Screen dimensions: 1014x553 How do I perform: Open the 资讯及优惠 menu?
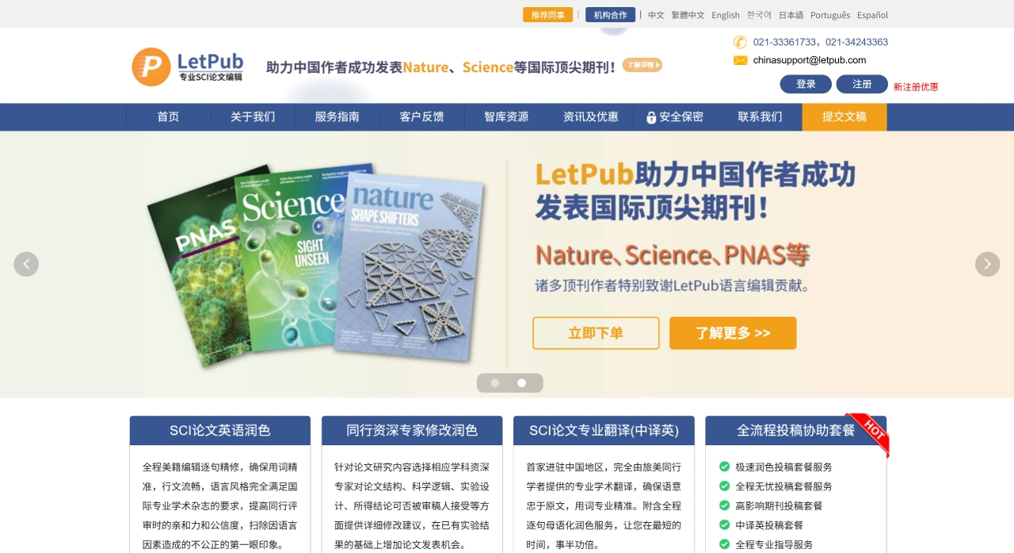591,116
